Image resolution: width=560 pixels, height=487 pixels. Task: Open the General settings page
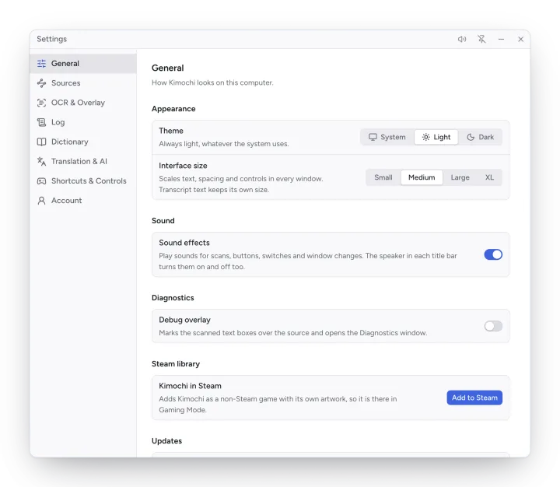pyautogui.click(x=83, y=64)
